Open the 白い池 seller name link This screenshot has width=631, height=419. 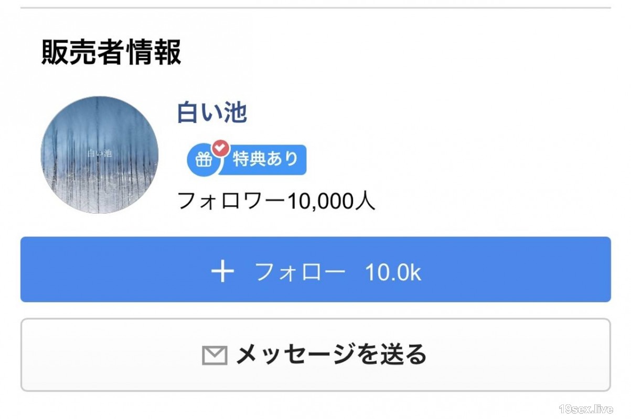pos(212,113)
